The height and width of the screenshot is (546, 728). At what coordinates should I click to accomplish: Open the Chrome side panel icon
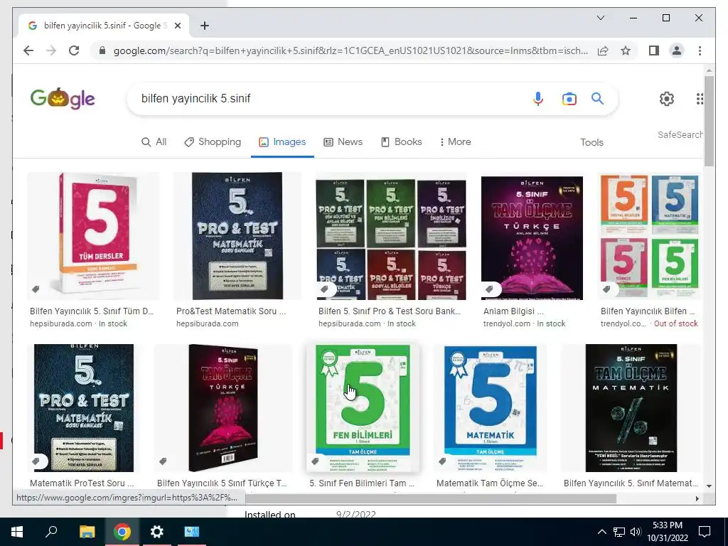point(654,50)
